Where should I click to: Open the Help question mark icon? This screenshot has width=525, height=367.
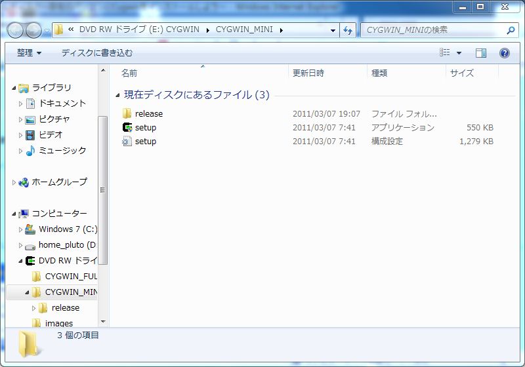505,53
